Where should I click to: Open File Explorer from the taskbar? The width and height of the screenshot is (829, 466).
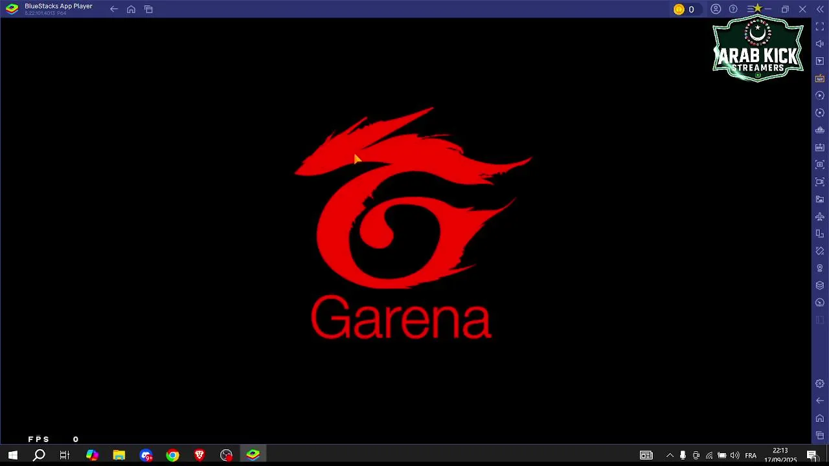pos(119,456)
